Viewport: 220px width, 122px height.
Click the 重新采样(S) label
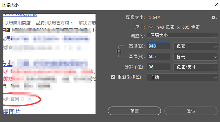tap(130, 77)
